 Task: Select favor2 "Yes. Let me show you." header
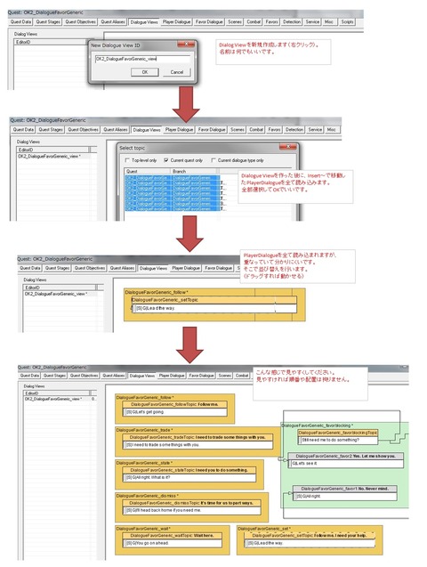point(346,456)
